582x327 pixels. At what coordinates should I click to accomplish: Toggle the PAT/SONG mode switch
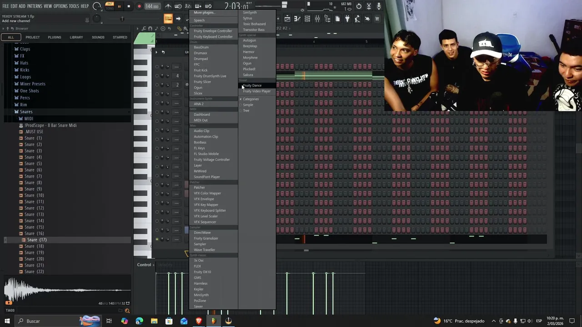(x=110, y=6)
